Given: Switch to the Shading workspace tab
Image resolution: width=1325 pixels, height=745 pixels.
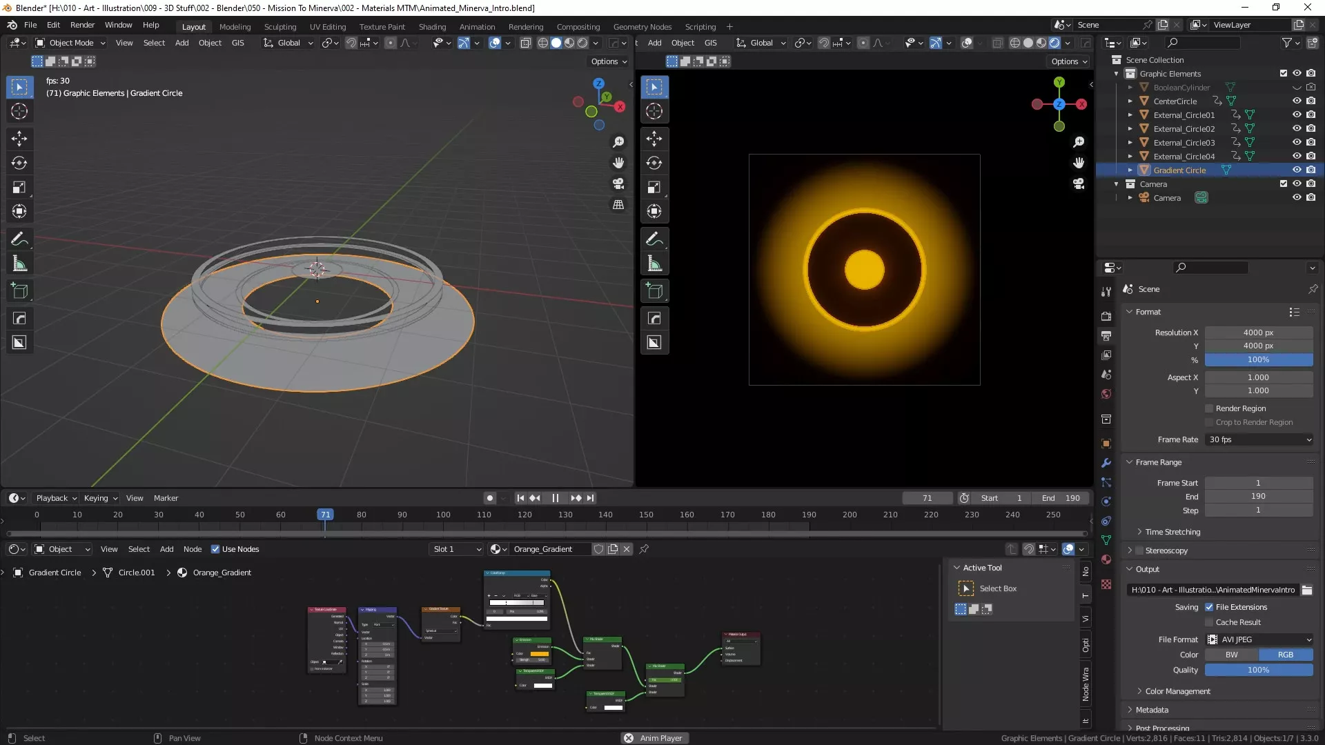Looking at the screenshot, I should coord(432,27).
